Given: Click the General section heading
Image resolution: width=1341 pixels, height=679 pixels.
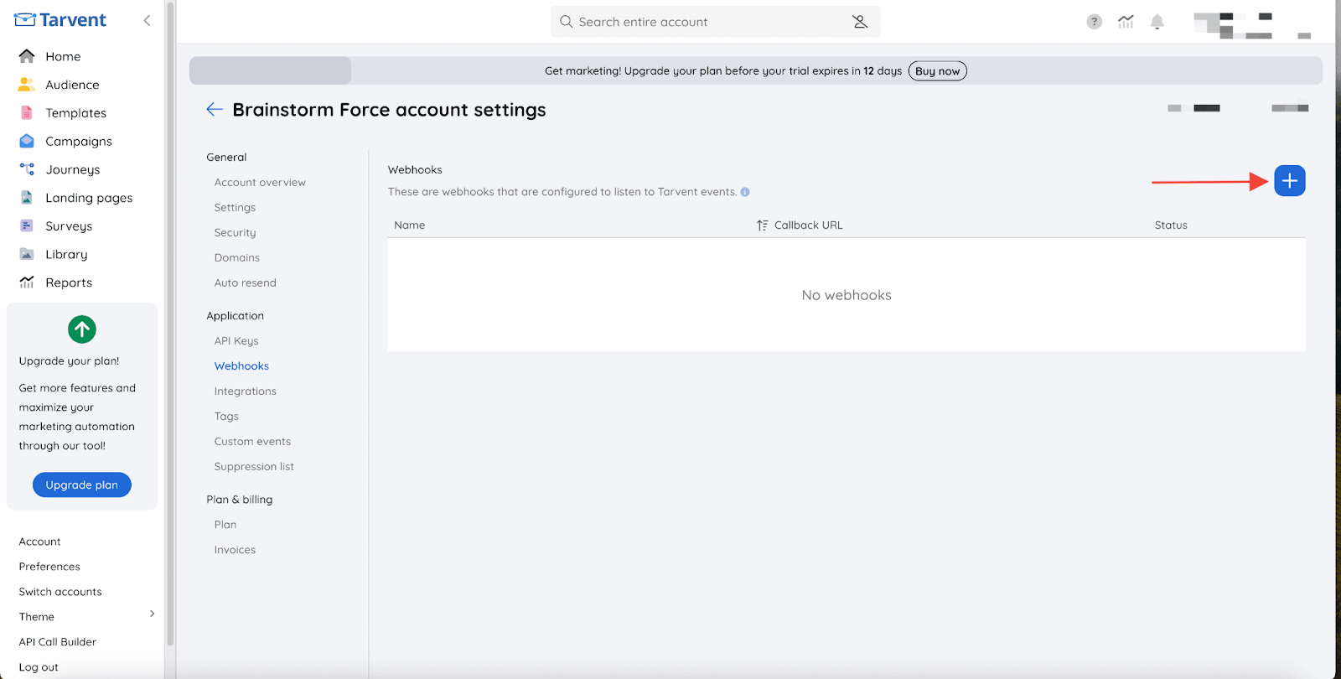Looking at the screenshot, I should (x=226, y=157).
